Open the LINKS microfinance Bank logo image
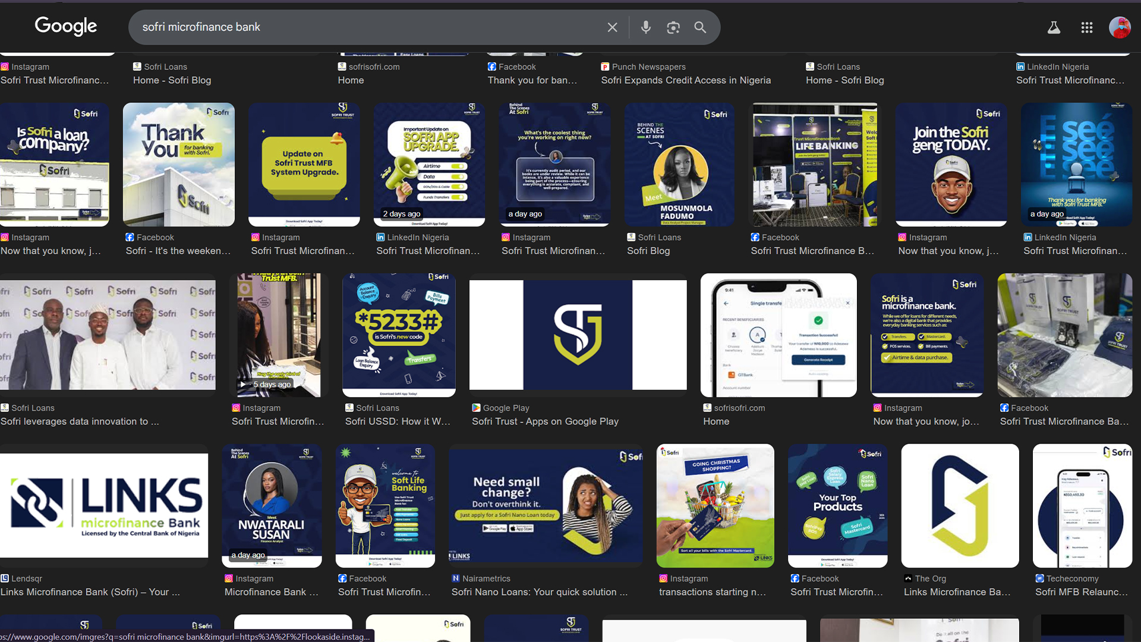Image resolution: width=1141 pixels, height=642 pixels. pyautogui.click(x=104, y=506)
